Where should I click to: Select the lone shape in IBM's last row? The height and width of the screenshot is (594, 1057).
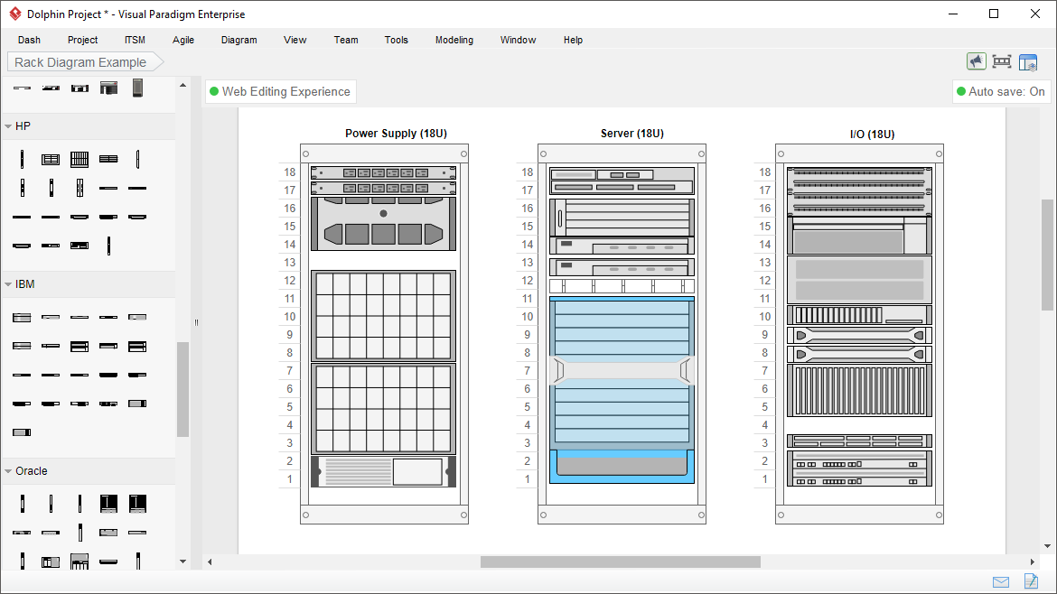(x=22, y=432)
